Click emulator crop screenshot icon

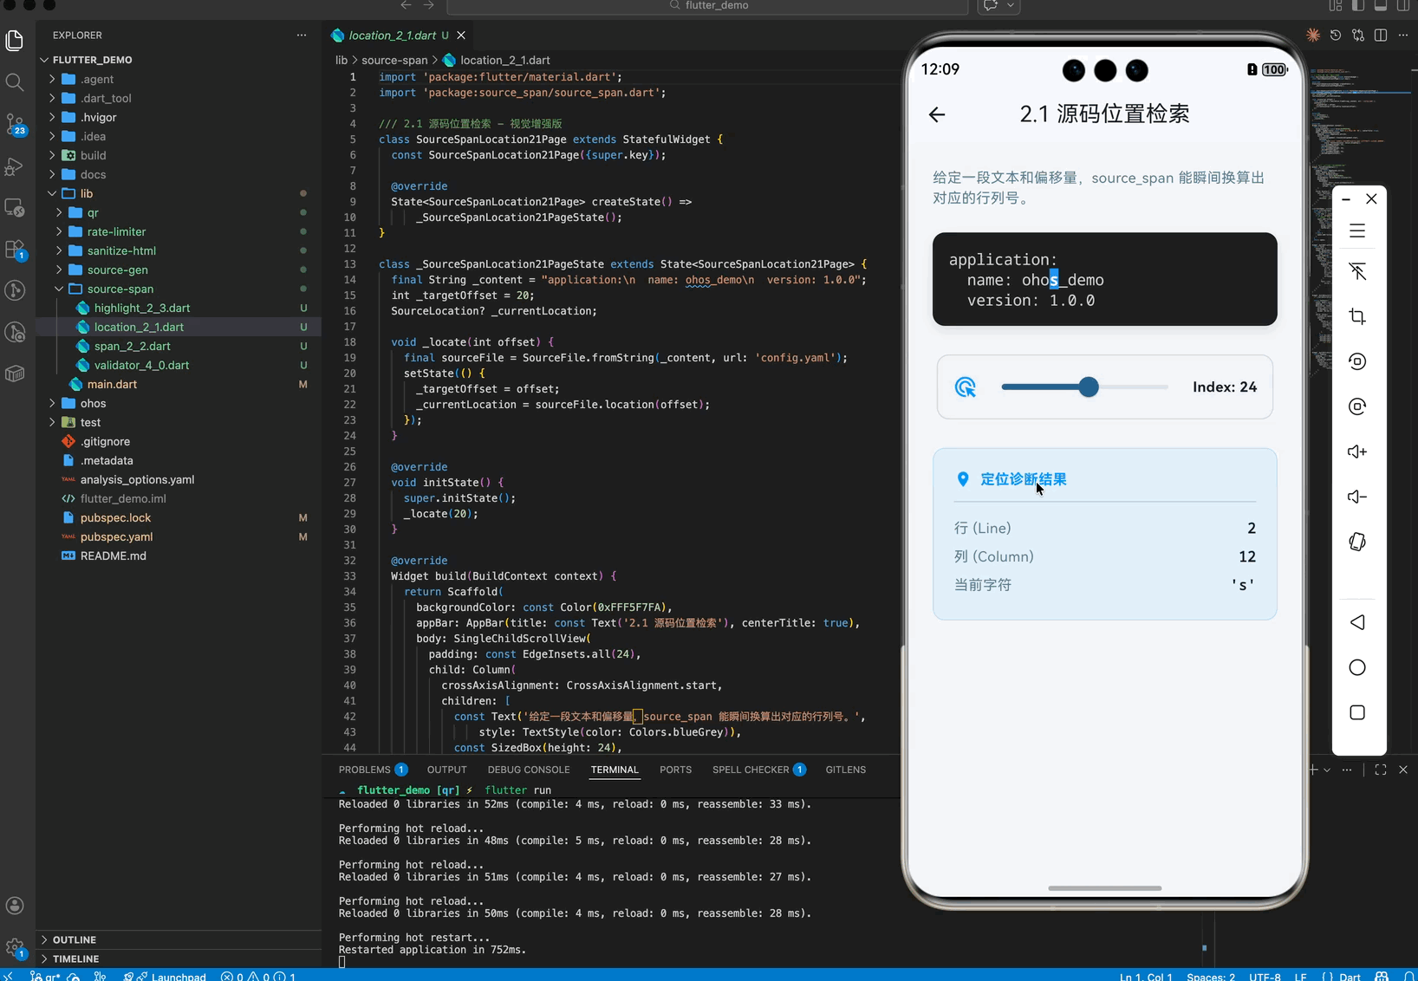(x=1357, y=316)
